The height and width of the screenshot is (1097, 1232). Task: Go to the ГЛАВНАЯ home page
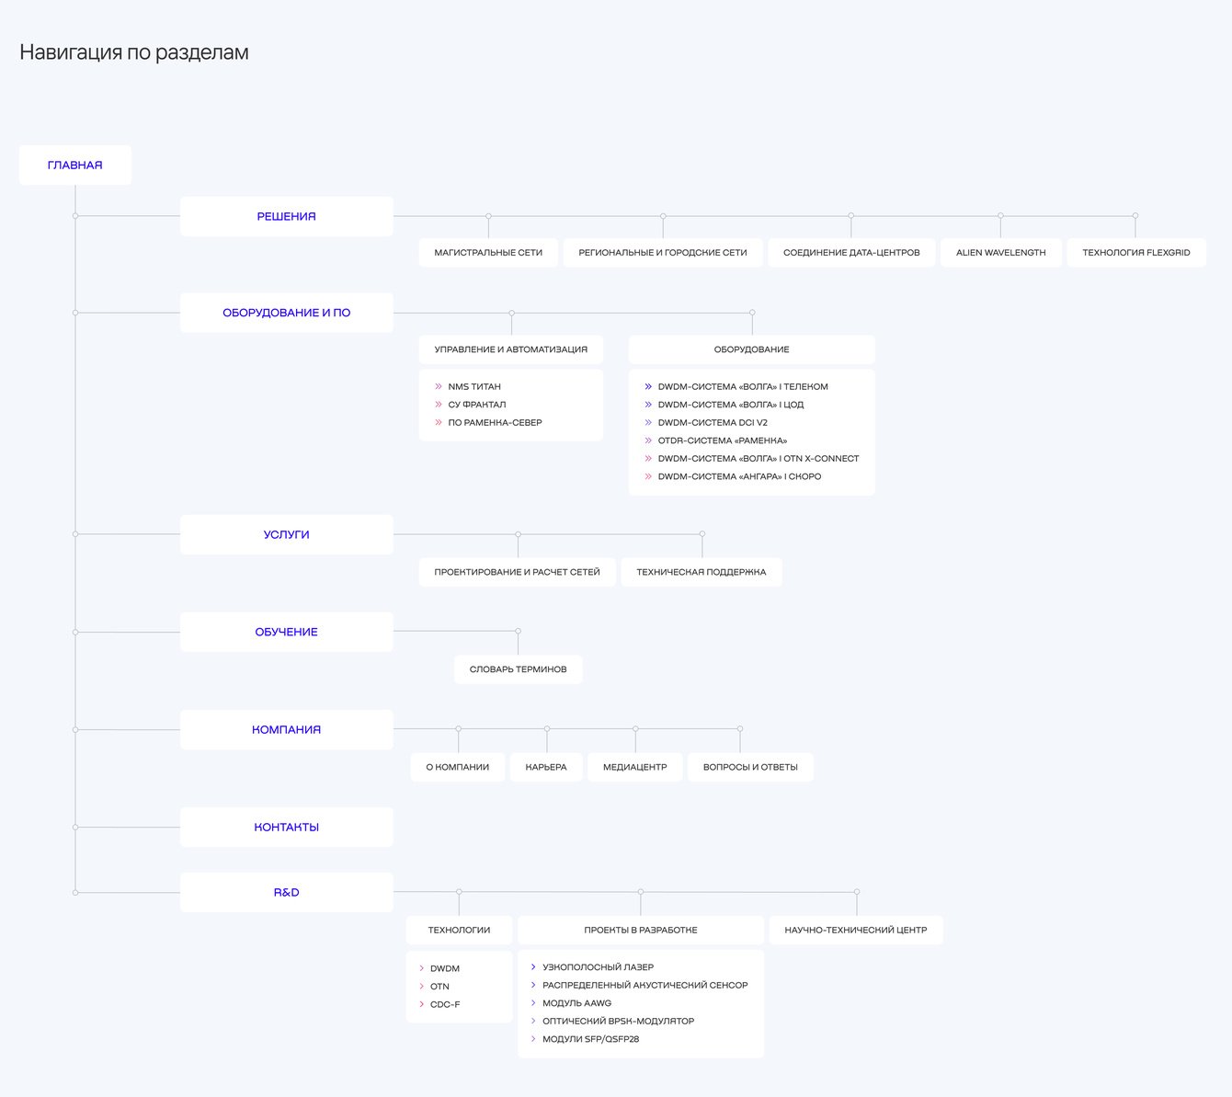75,166
